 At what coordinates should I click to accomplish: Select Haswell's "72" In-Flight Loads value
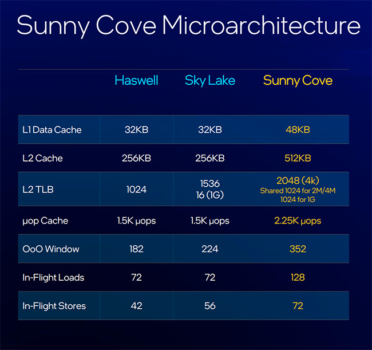click(x=136, y=277)
